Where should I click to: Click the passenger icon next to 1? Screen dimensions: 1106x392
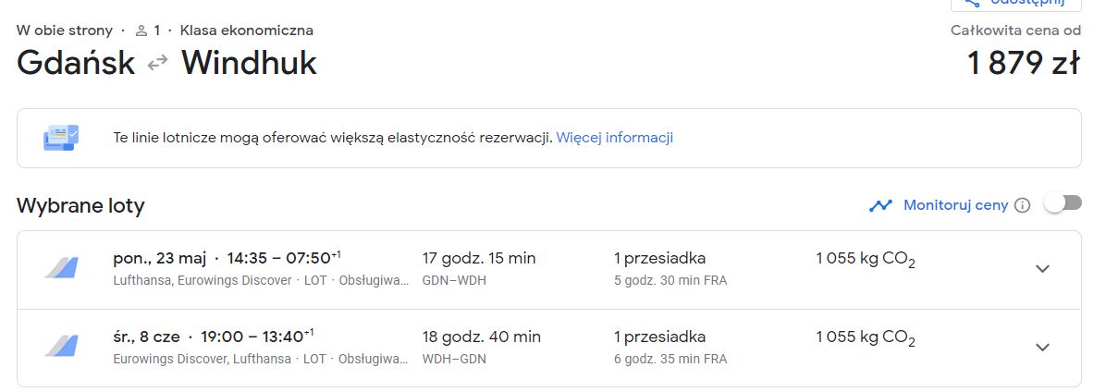point(141,31)
